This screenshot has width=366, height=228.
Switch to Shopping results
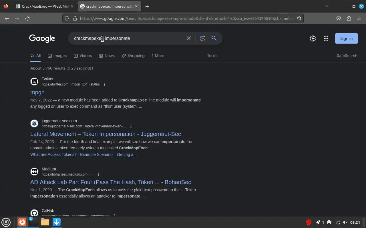133,56
